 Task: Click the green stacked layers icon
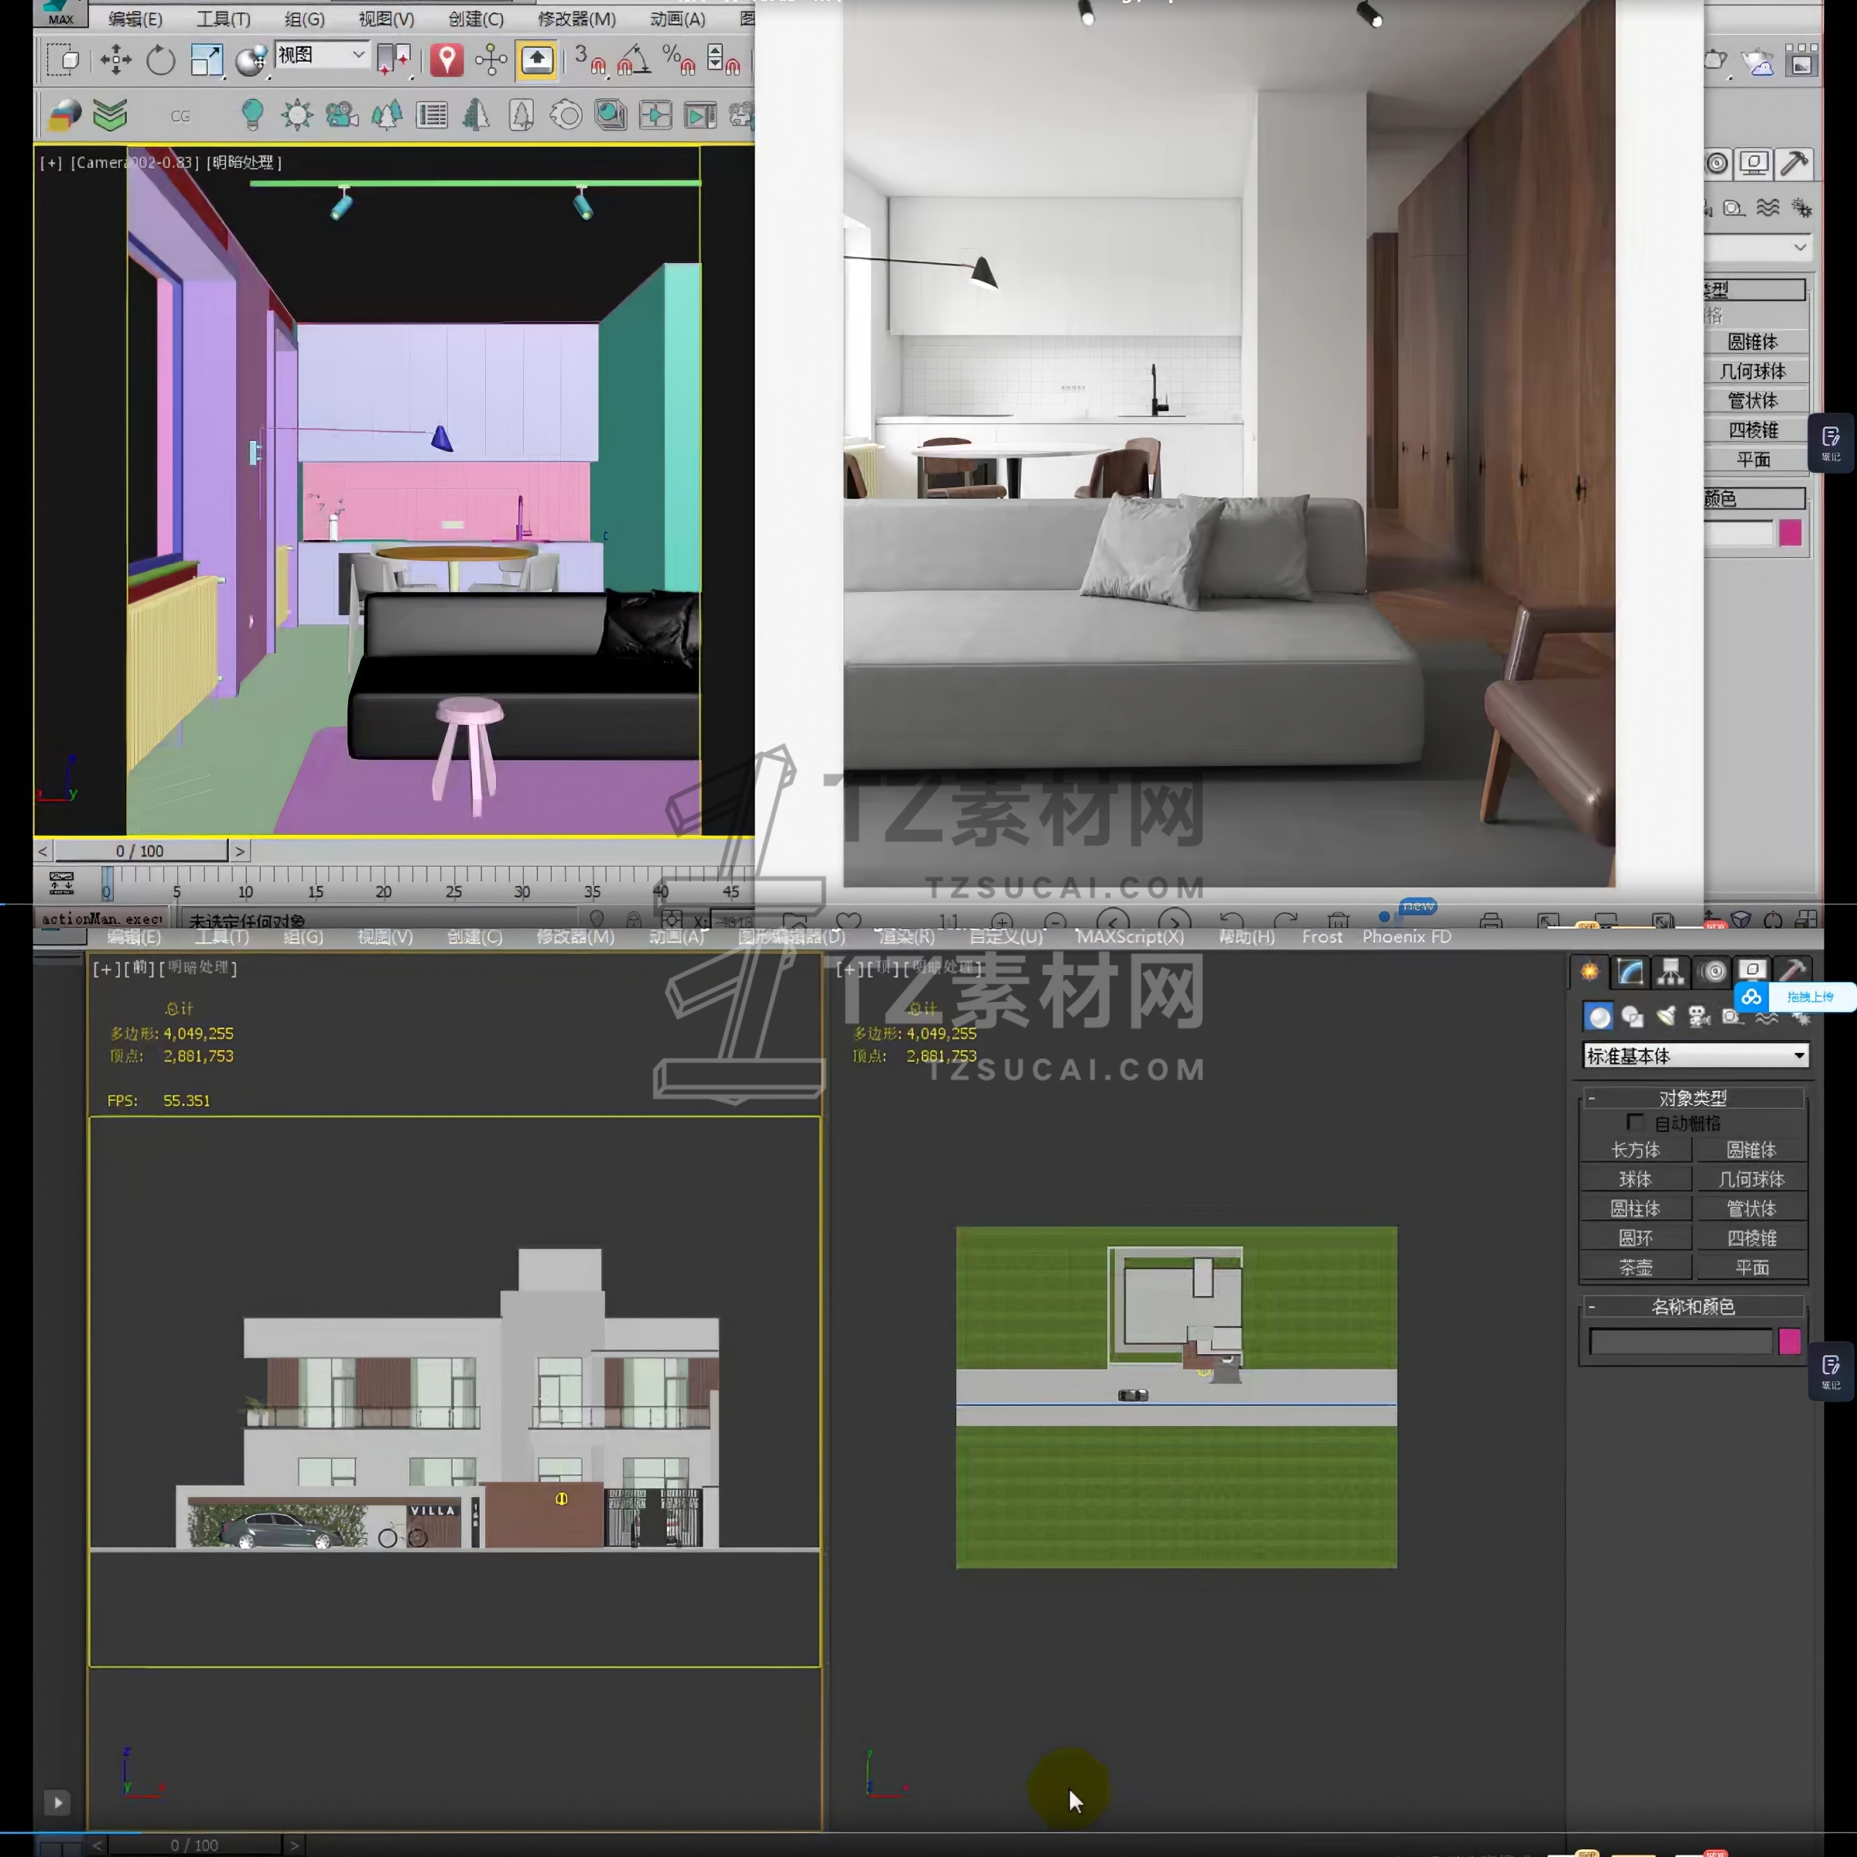click(x=110, y=115)
